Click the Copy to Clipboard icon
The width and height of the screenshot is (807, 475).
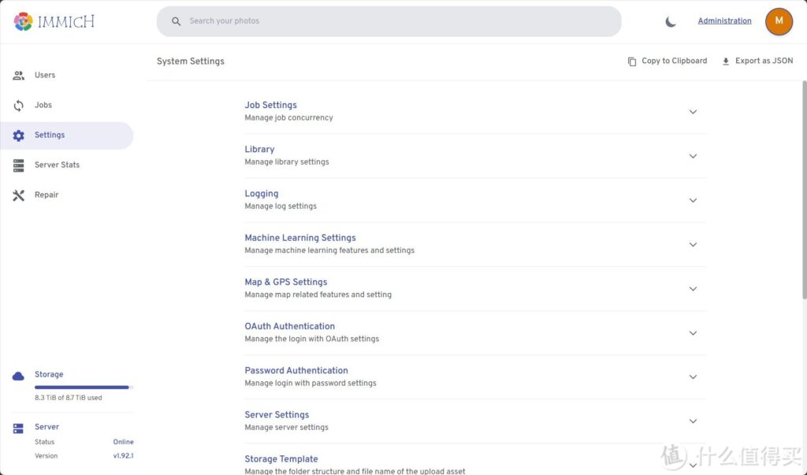click(x=632, y=61)
